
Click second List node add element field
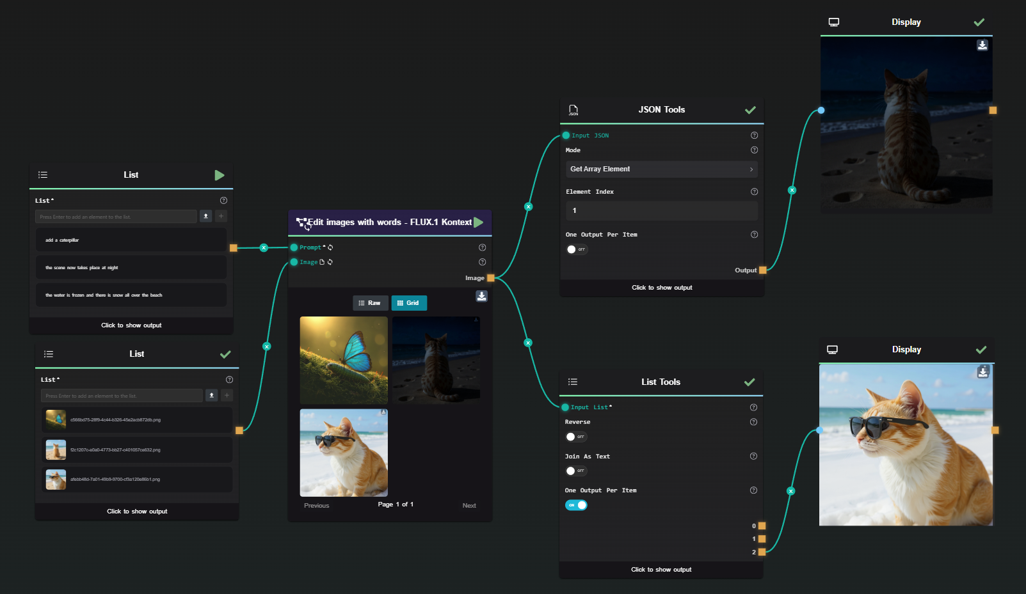(x=122, y=396)
